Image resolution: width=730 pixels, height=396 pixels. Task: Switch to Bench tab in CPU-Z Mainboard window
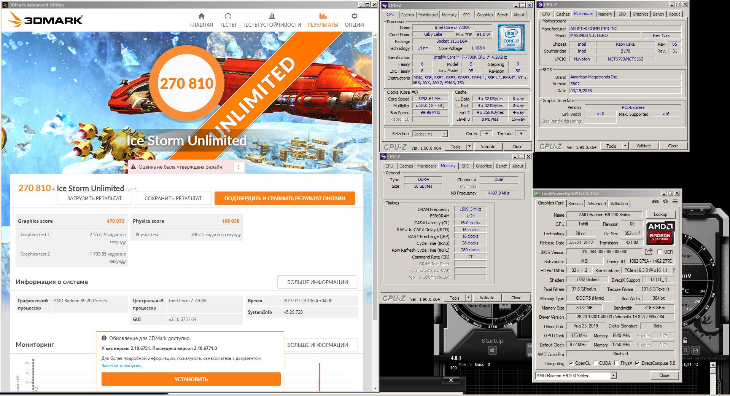pyautogui.click(x=658, y=14)
